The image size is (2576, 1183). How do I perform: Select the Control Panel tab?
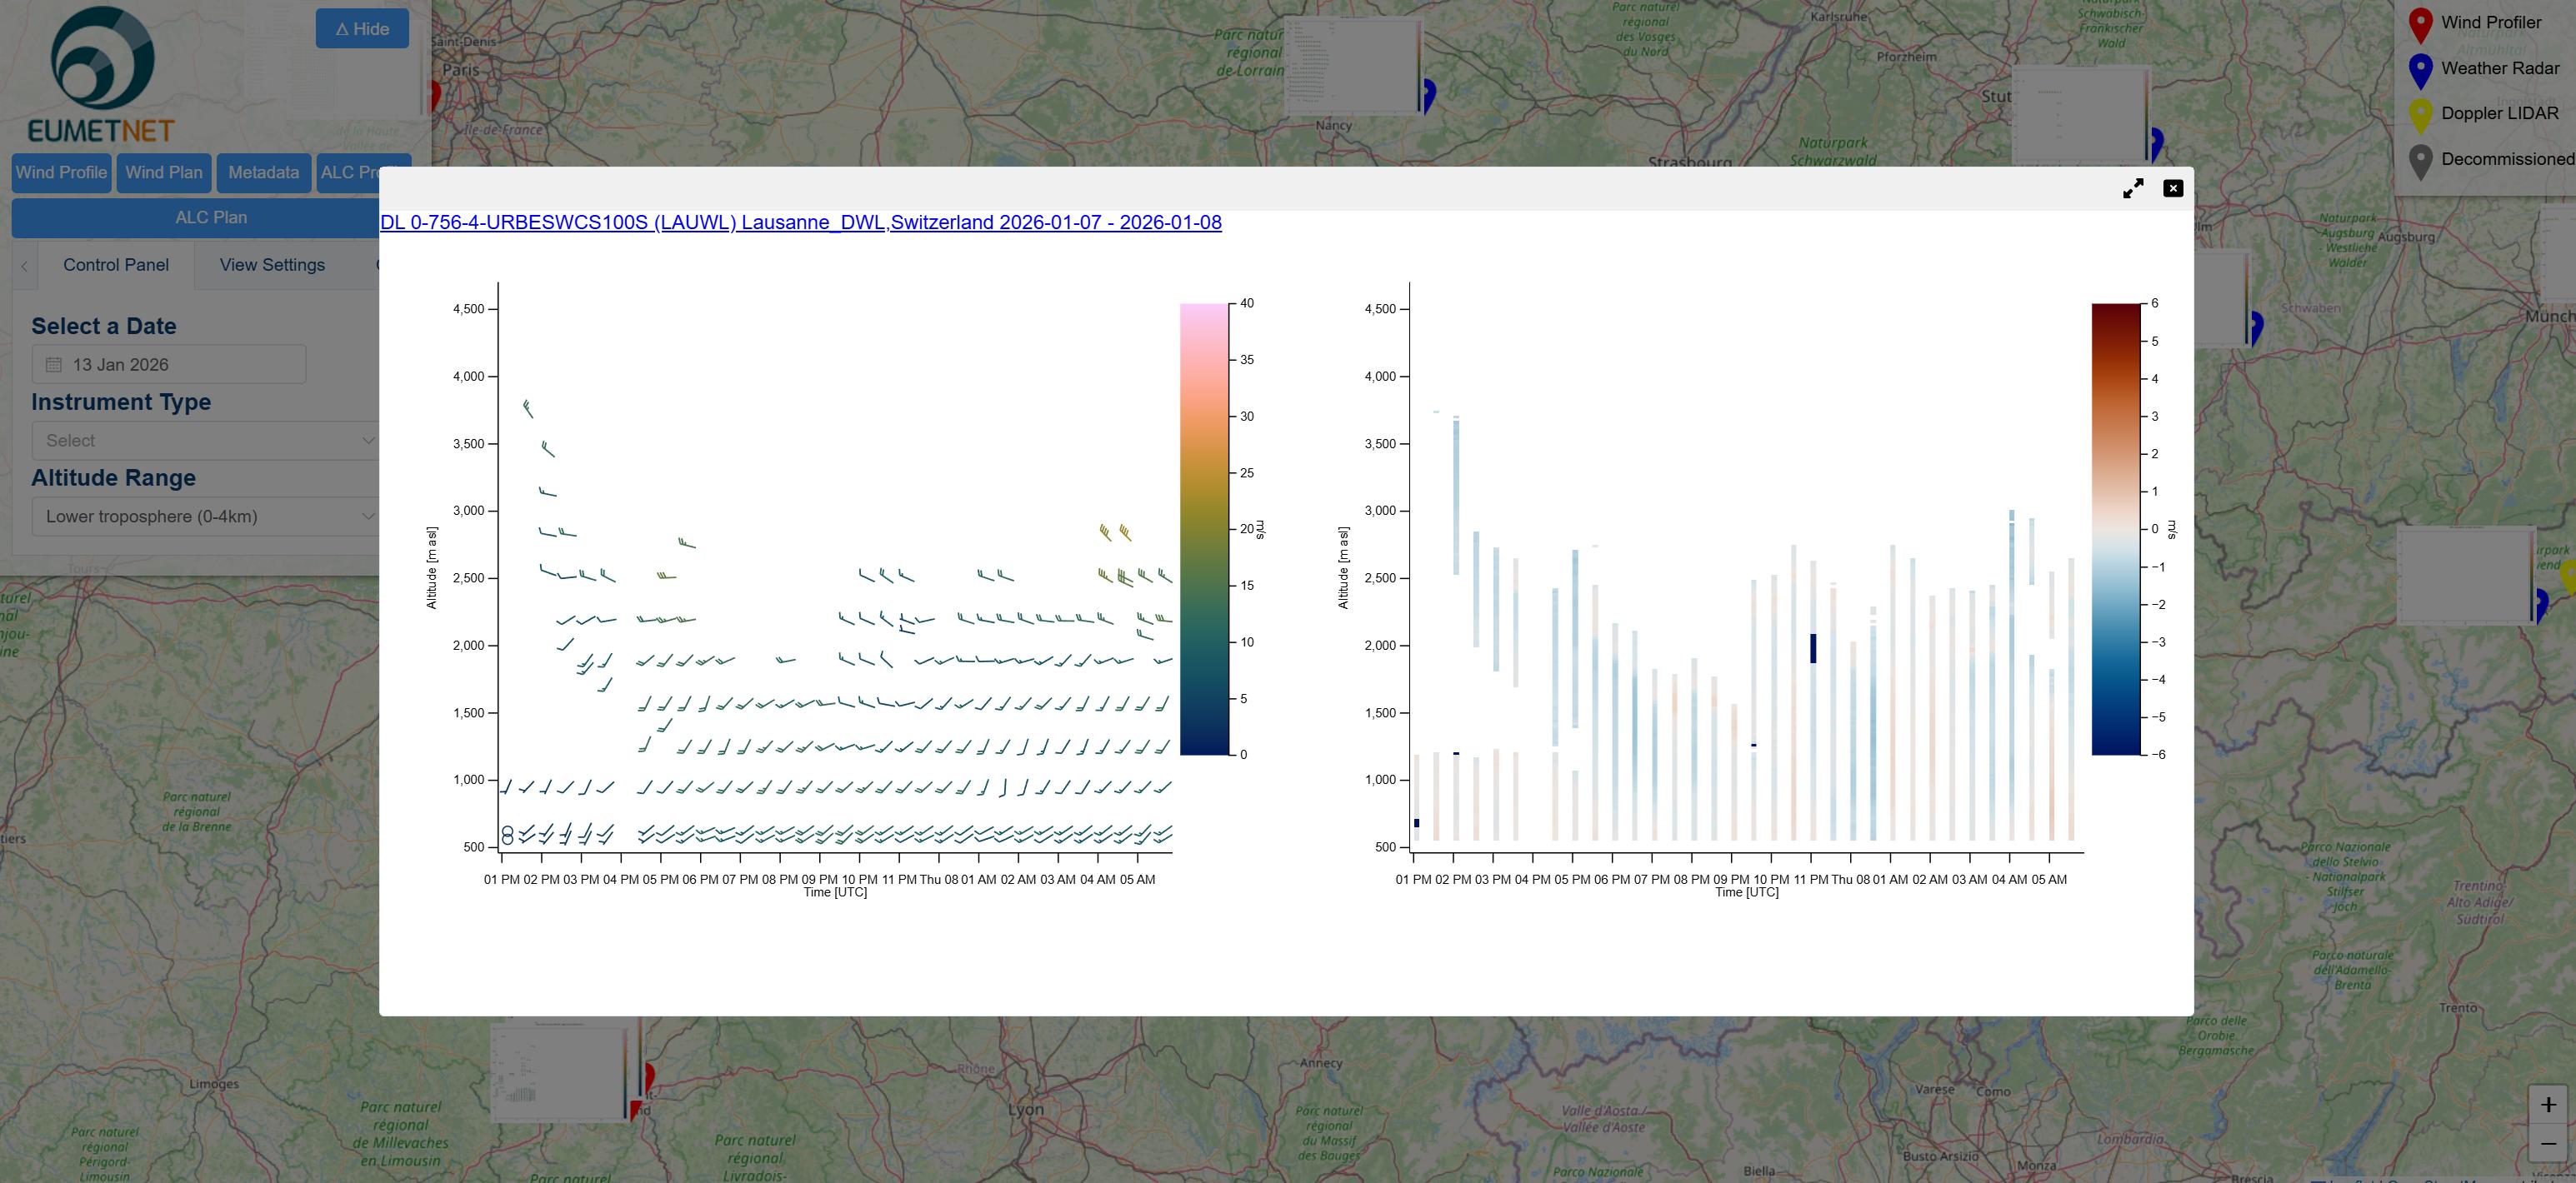116,265
